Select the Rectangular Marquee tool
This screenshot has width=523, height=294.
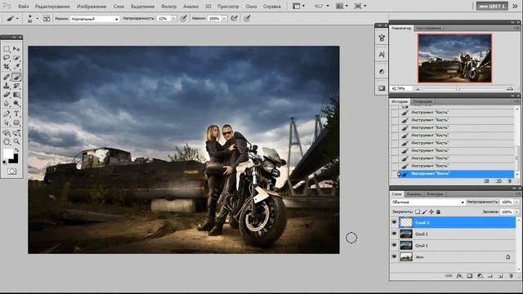[7, 49]
